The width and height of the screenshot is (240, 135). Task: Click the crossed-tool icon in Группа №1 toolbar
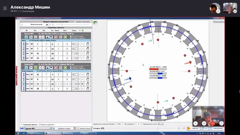pyautogui.click(x=31, y=37)
